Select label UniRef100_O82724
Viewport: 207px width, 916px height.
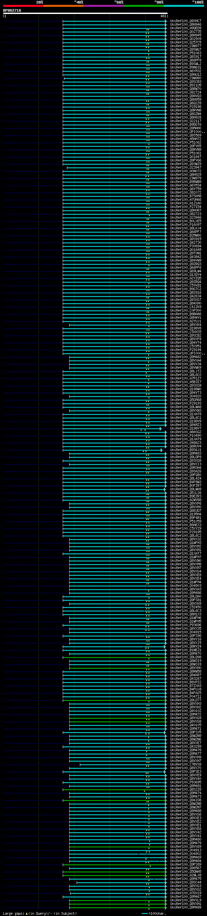(186, 93)
